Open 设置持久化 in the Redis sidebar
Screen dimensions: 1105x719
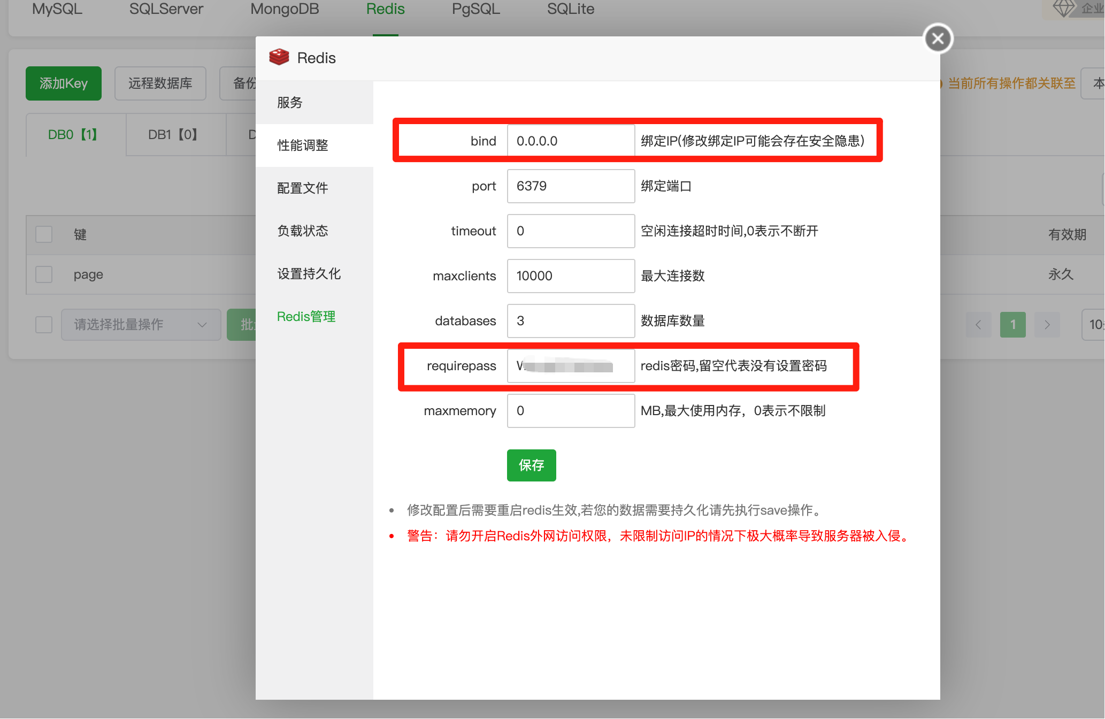pyautogui.click(x=314, y=273)
